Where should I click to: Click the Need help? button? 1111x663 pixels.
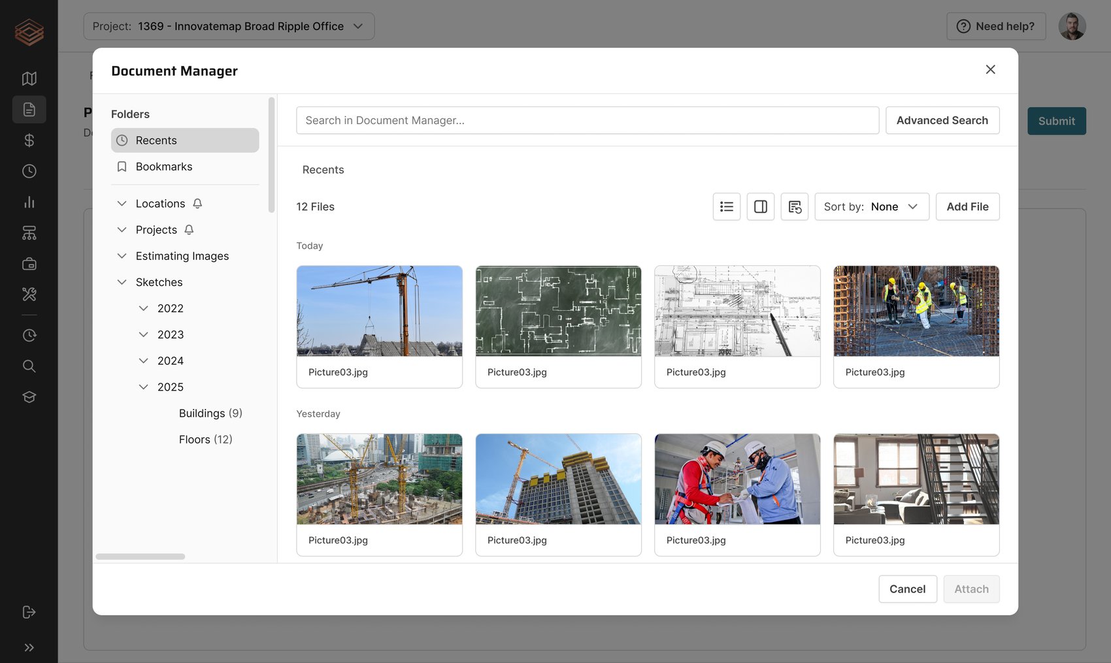point(995,26)
